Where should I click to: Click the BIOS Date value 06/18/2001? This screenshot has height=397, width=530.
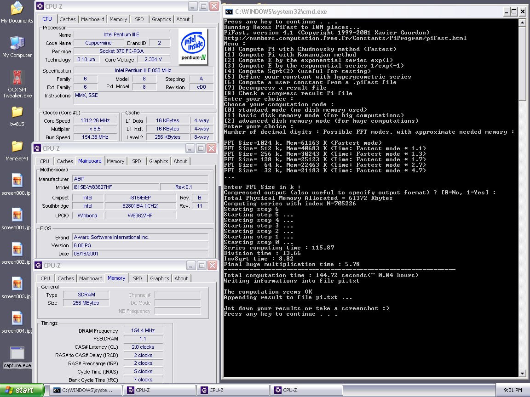tap(140, 254)
